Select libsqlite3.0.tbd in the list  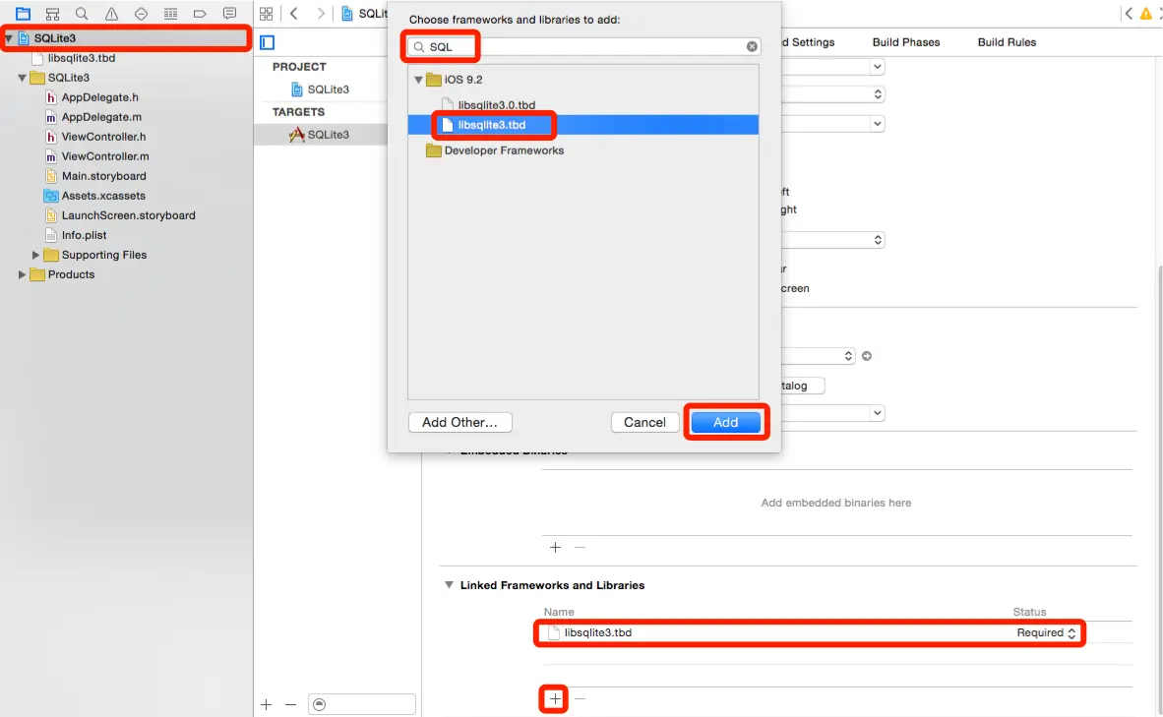[496, 105]
